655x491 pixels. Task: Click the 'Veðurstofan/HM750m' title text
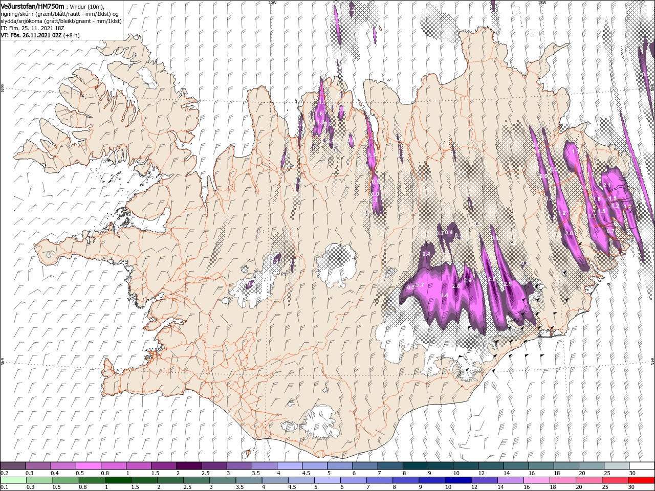pyautogui.click(x=33, y=6)
